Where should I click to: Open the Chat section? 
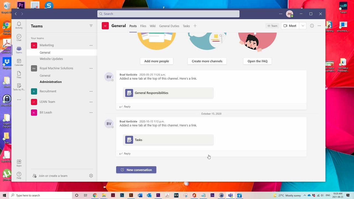(19, 38)
